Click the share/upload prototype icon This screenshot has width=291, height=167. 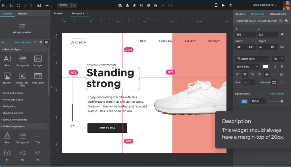pos(230,5)
